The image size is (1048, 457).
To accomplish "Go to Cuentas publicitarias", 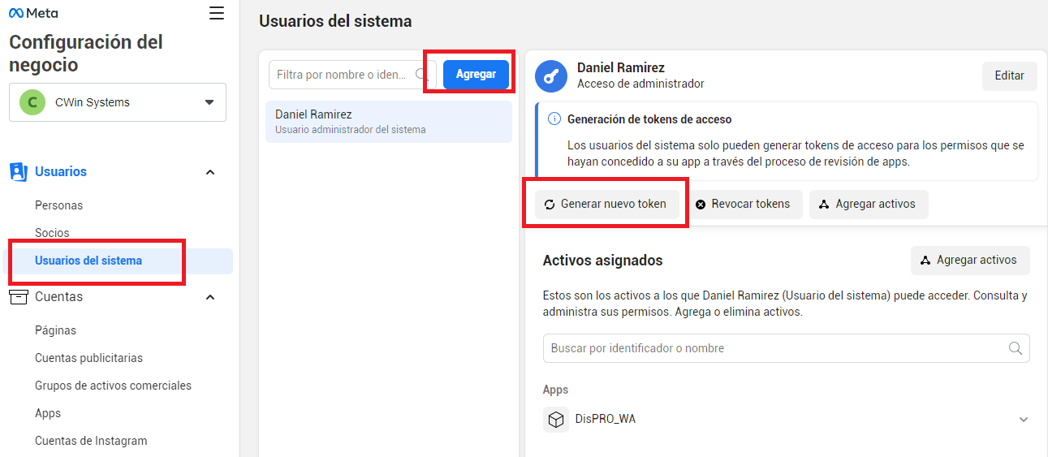I will tap(88, 358).
